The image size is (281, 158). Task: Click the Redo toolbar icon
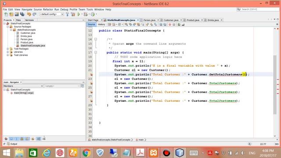(35, 14)
